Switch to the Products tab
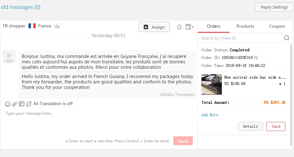This screenshot has height=157, width=294. (x=245, y=26)
